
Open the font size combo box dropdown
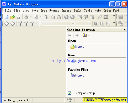pos(89,24)
